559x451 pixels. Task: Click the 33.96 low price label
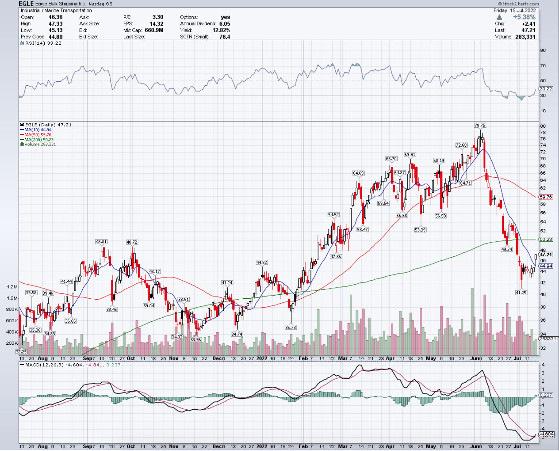pos(195,339)
